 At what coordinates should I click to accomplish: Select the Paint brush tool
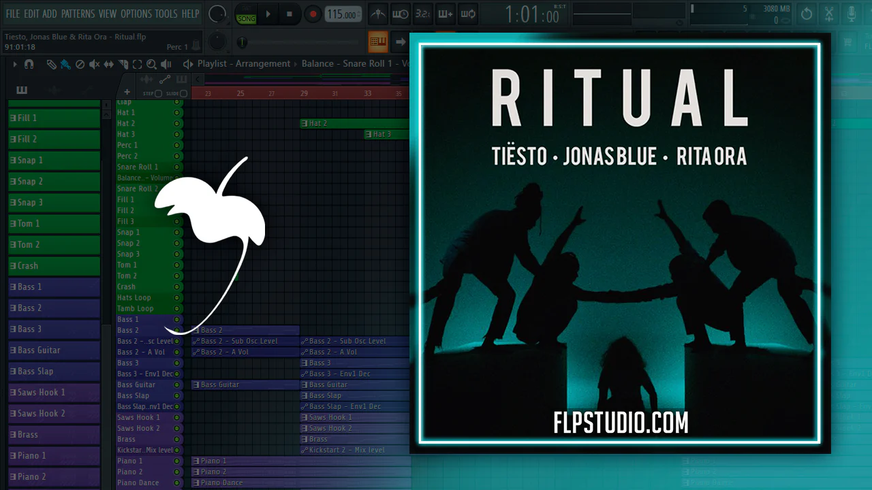click(x=65, y=64)
